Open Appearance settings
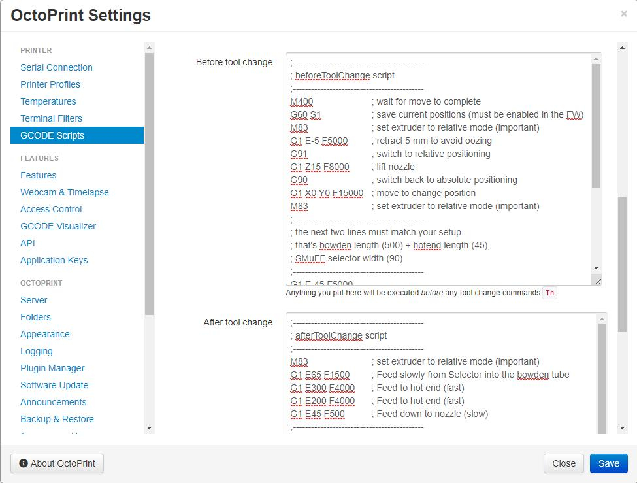Viewport: 637px width, 483px height. (x=44, y=334)
